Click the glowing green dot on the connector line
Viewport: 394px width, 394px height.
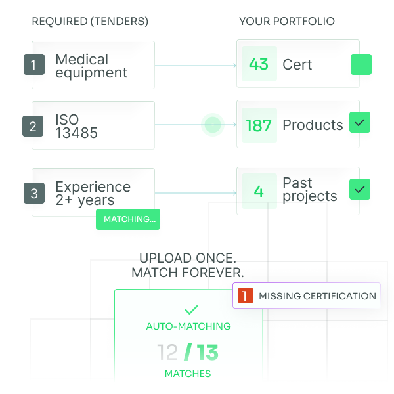(x=212, y=124)
